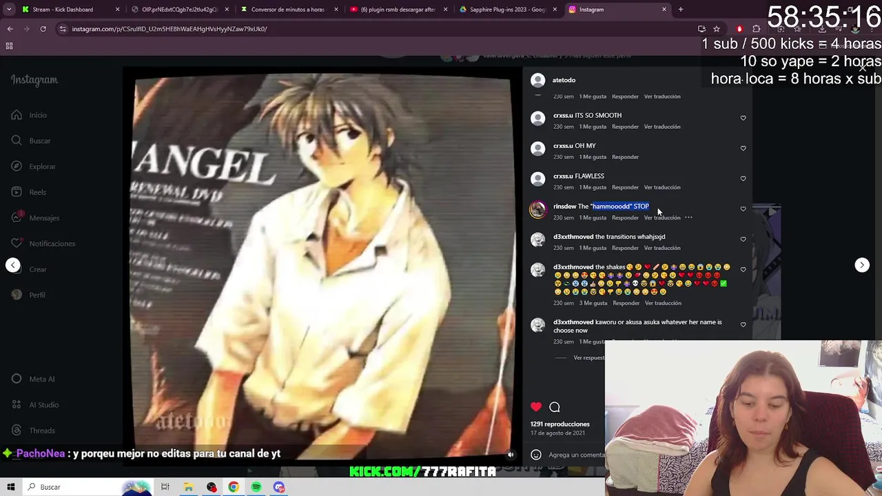882x496 pixels.
Task: Reload the page
Action: pyautogui.click(x=43, y=29)
